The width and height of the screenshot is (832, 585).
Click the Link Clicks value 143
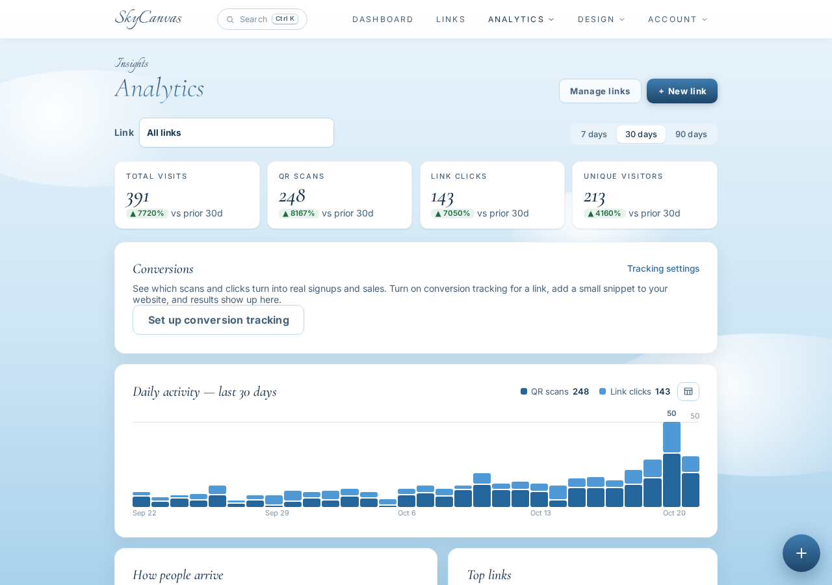pos(442,196)
